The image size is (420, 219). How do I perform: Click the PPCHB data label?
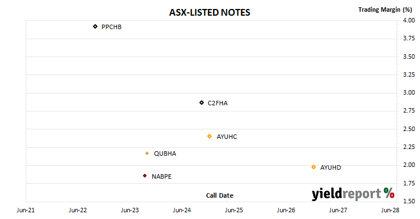111,27
